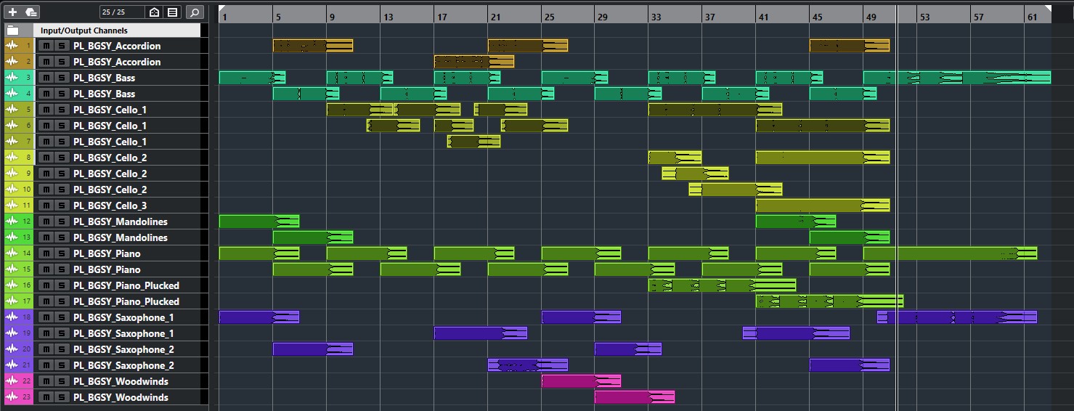Select track 18 PL_BGSY_Saxophone_1 by name
The image size is (1074, 411).
coord(123,317)
